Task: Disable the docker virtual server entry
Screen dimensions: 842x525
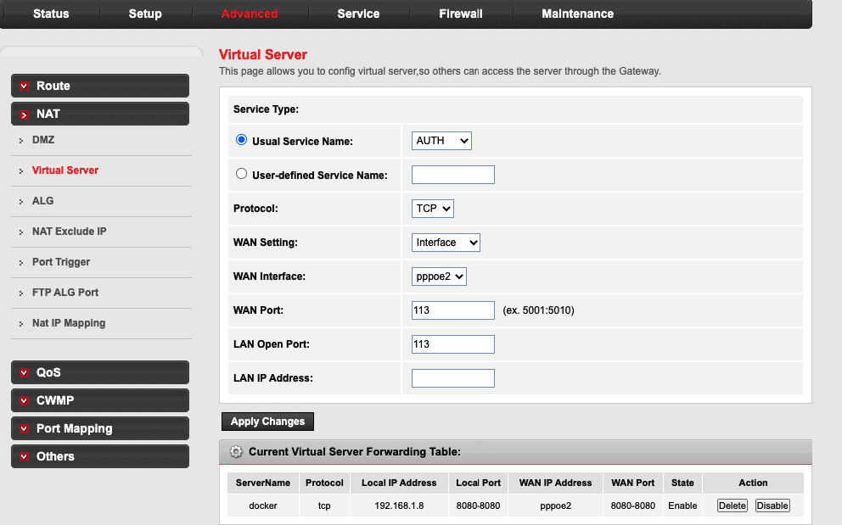Action: pos(772,505)
